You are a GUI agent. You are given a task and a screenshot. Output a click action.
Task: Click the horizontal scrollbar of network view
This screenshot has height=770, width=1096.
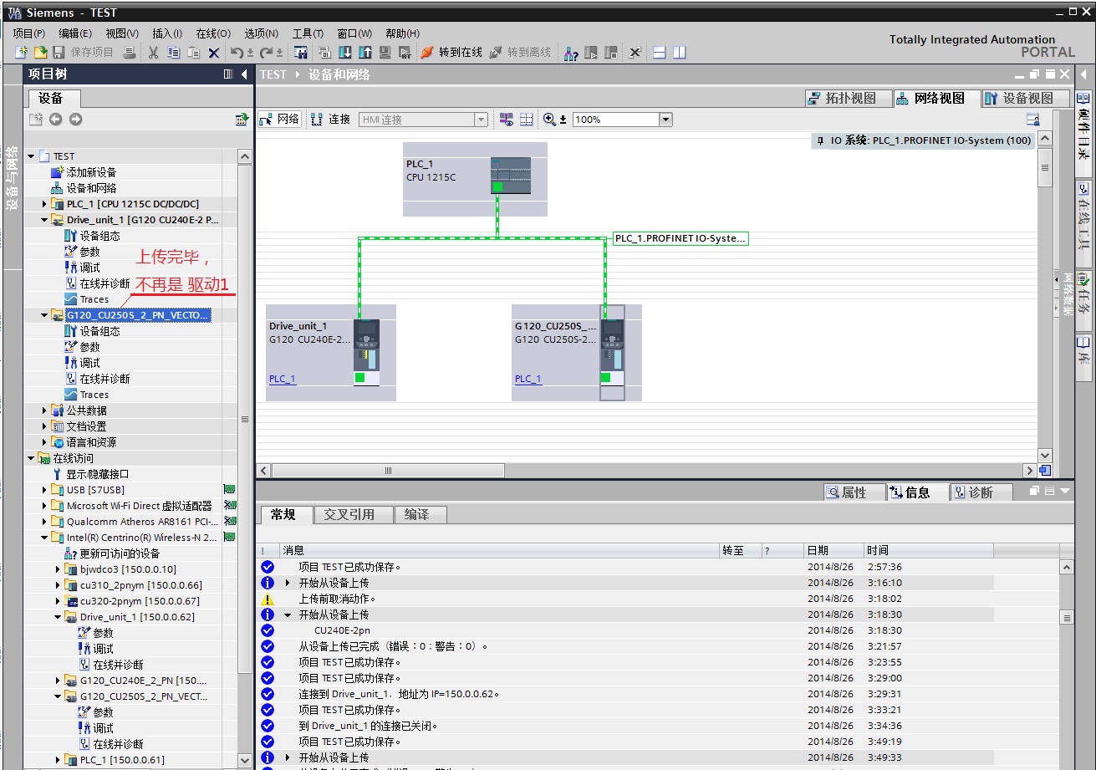(387, 471)
